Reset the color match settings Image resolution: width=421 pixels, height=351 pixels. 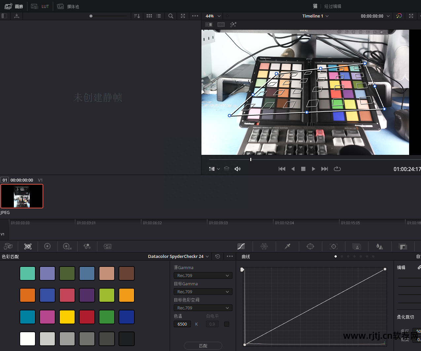tap(218, 256)
